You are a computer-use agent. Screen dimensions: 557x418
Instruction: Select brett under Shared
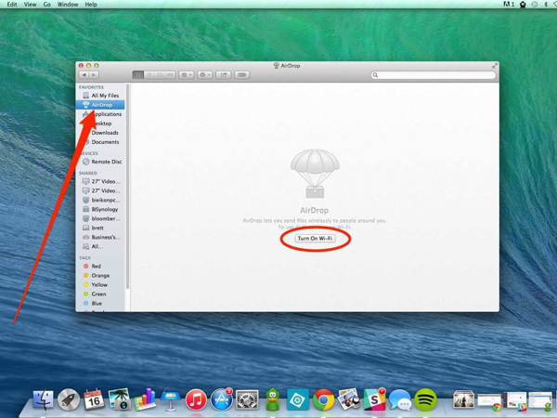100,228
